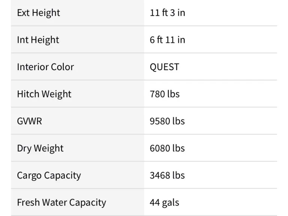Select the Dry Weight label
Image resolution: width=288 pixels, height=216 pixels.
(40, 148)
